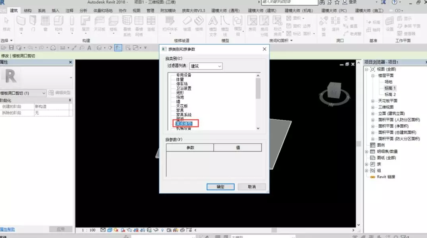Click the Text tool icon in quick access toolbar
Screen dimensions: 427x238
89,48
